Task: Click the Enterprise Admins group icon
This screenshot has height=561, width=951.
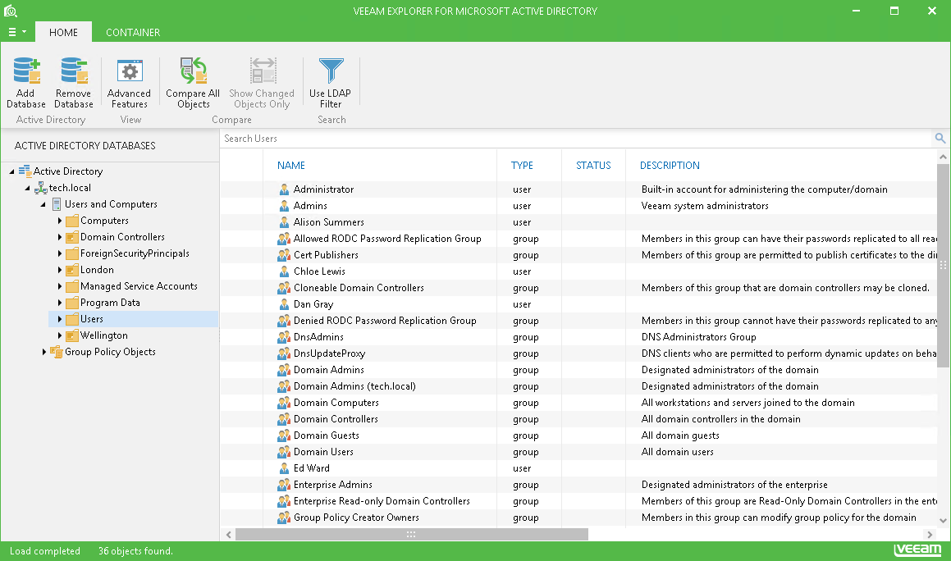Action: pyautogui.click(x=284, y=485)
